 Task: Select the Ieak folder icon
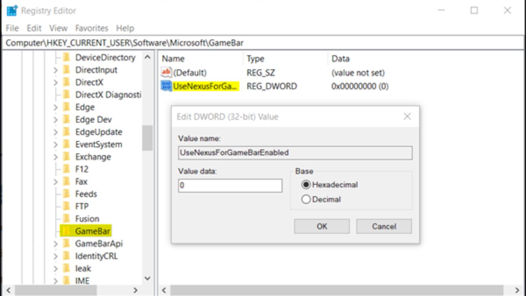pyautogui.click(x=67, y=268)
